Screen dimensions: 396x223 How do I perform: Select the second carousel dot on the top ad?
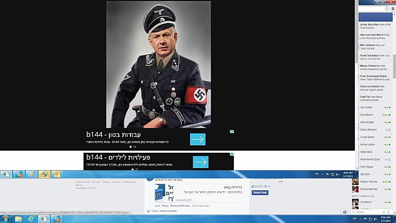pos(135,147)
